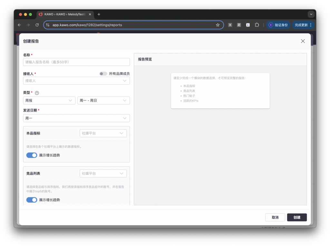The height and width of the screenshot is (246, 330).
Task: Bookmark page with star icon
Action: coord(218,25)
